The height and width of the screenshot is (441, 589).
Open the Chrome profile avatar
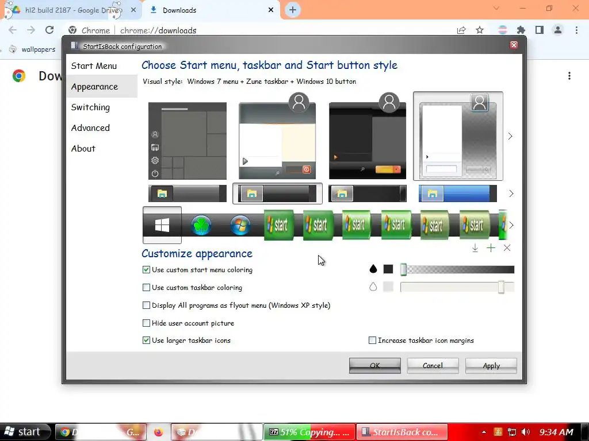pos(558,30)
